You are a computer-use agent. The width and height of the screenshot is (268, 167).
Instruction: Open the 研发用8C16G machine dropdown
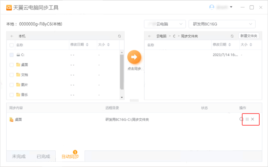click(x=222, y=24)
